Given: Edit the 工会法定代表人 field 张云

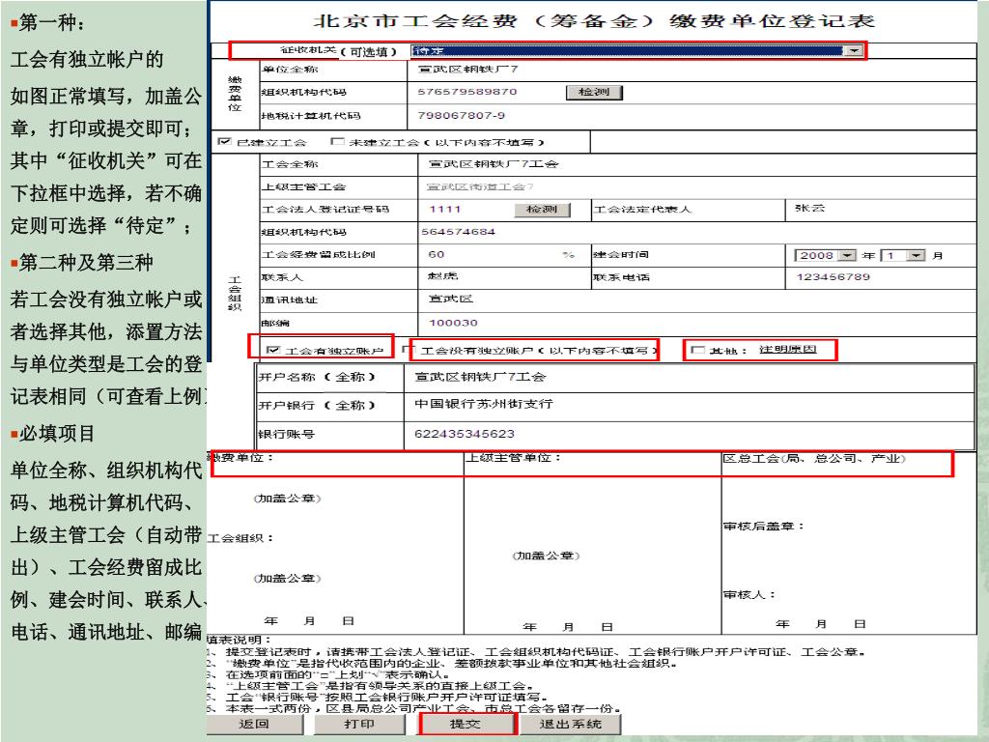Looking at the screenshot, I should pos(881,210).
